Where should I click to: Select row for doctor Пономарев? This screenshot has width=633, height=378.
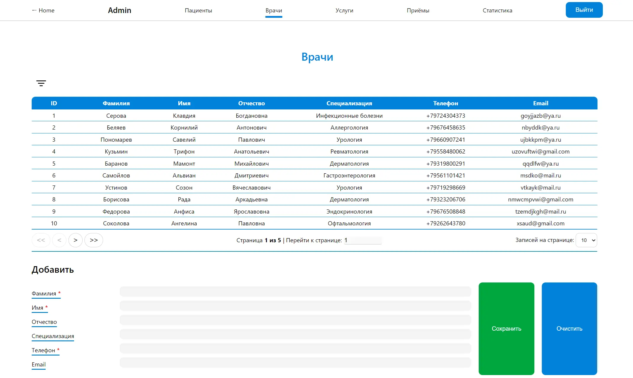coord(116,140)
